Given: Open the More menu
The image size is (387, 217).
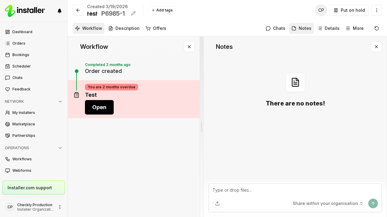Looking at the screenshot, I should 355,28.
